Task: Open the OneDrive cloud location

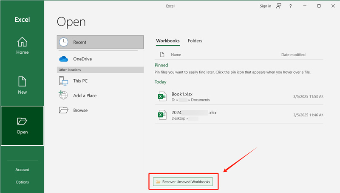Action: pyautogui.click(x=64, y=59)
